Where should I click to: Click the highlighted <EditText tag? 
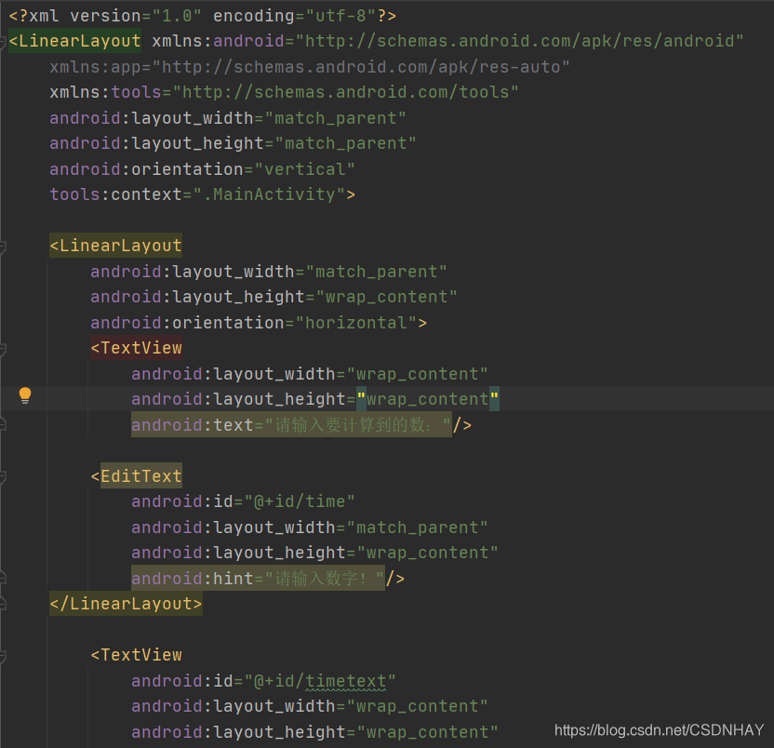click(141, 475)
